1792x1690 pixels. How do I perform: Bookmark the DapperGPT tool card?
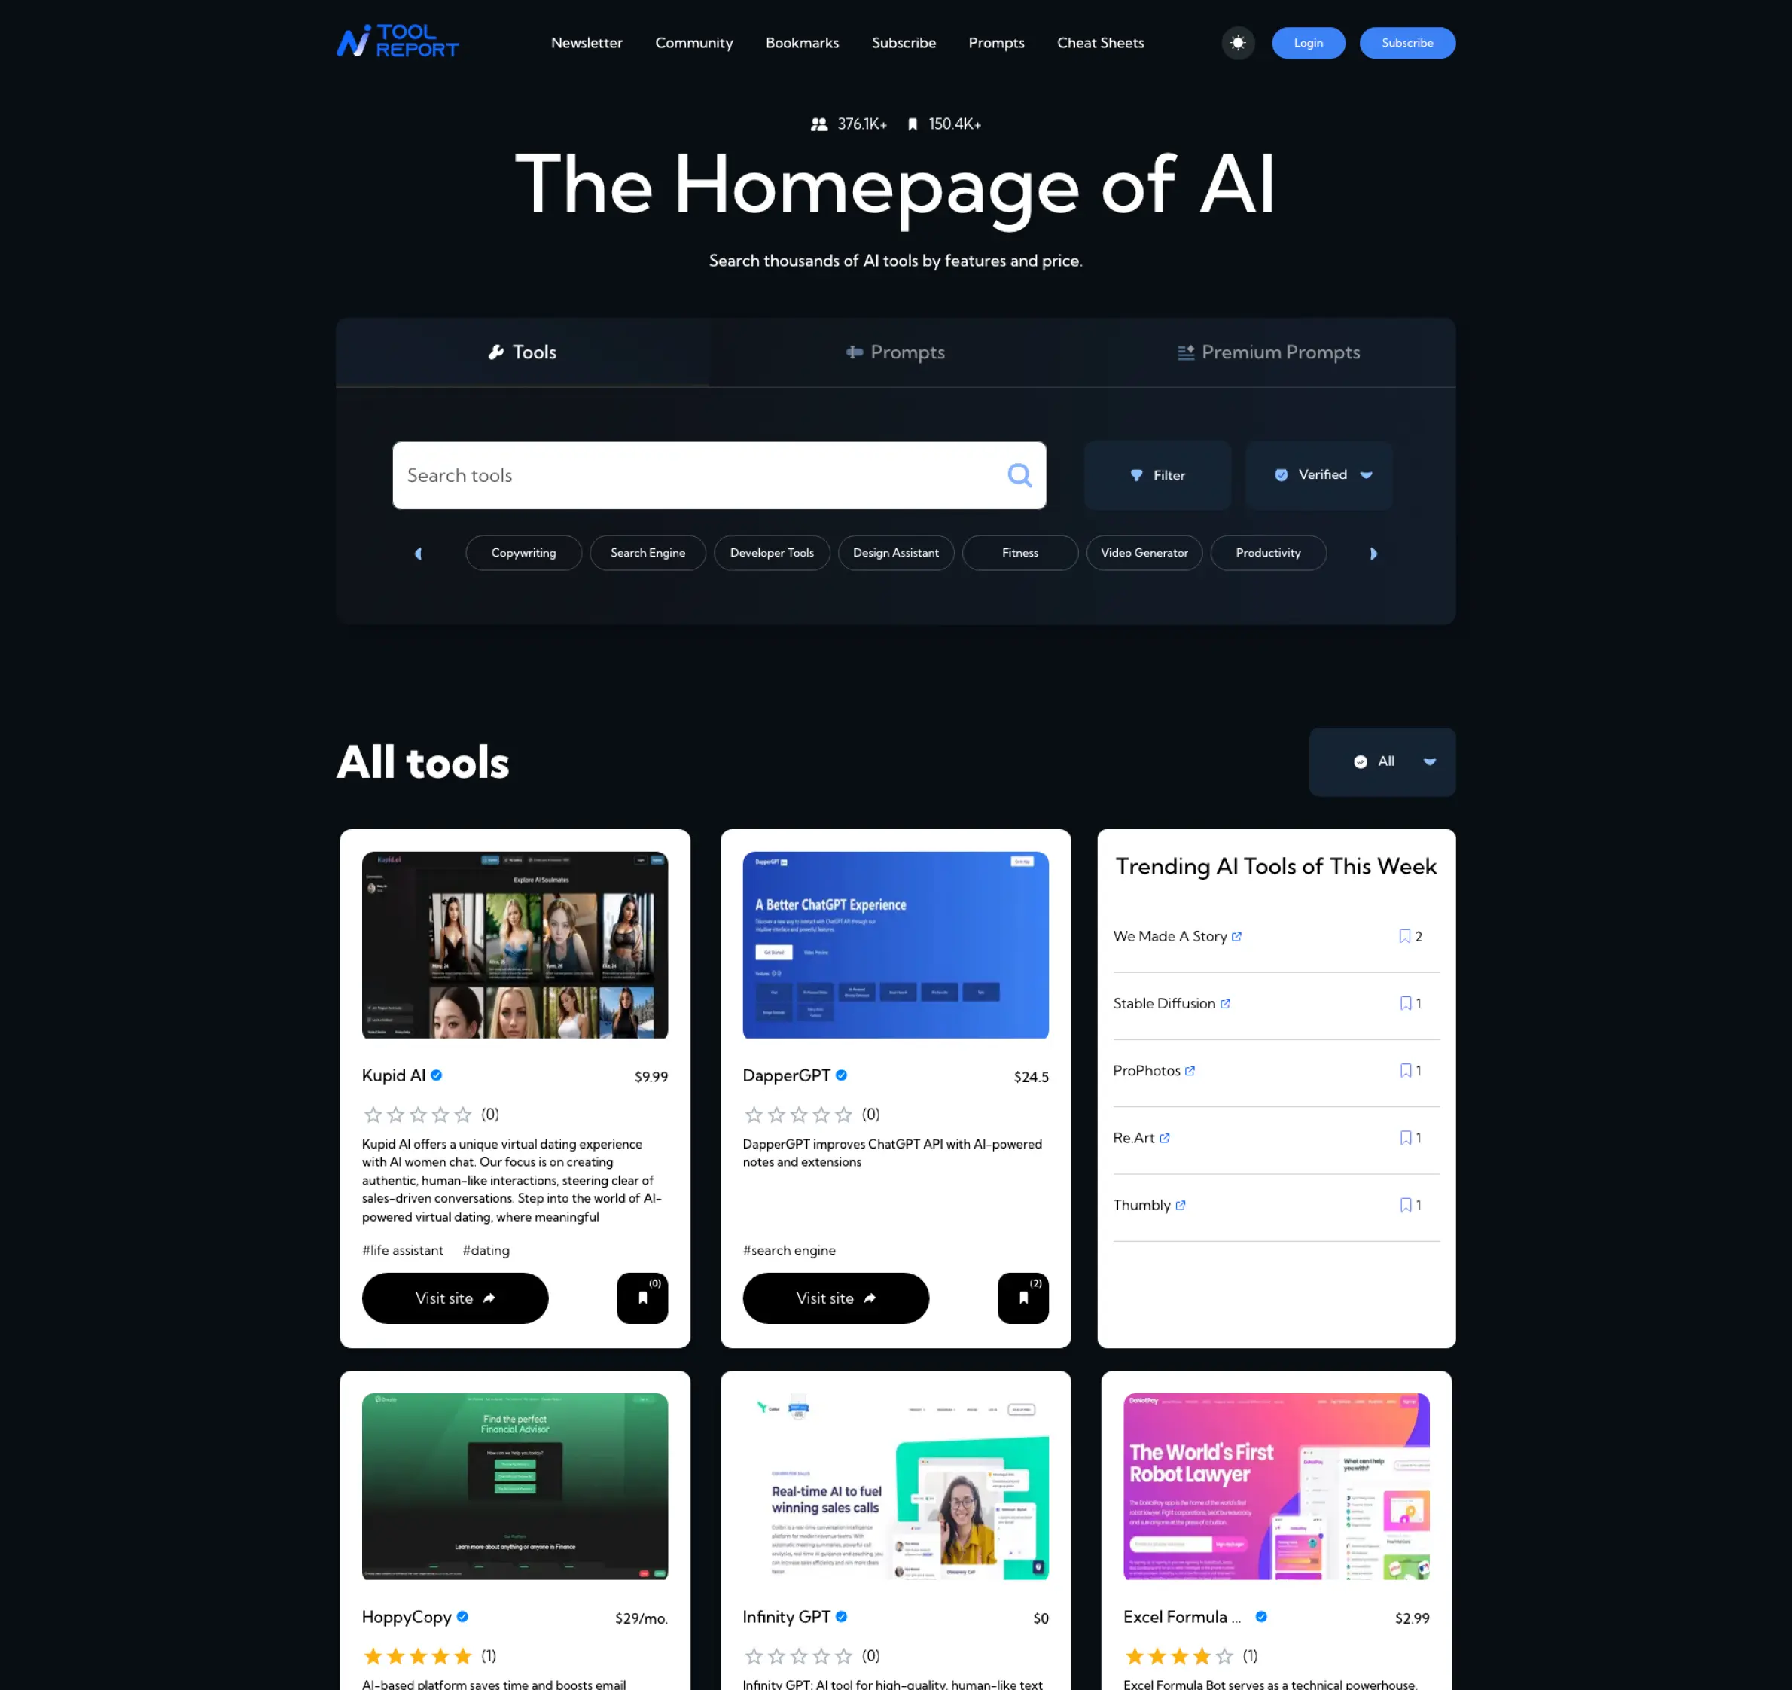click(x=1022, y=1298)
